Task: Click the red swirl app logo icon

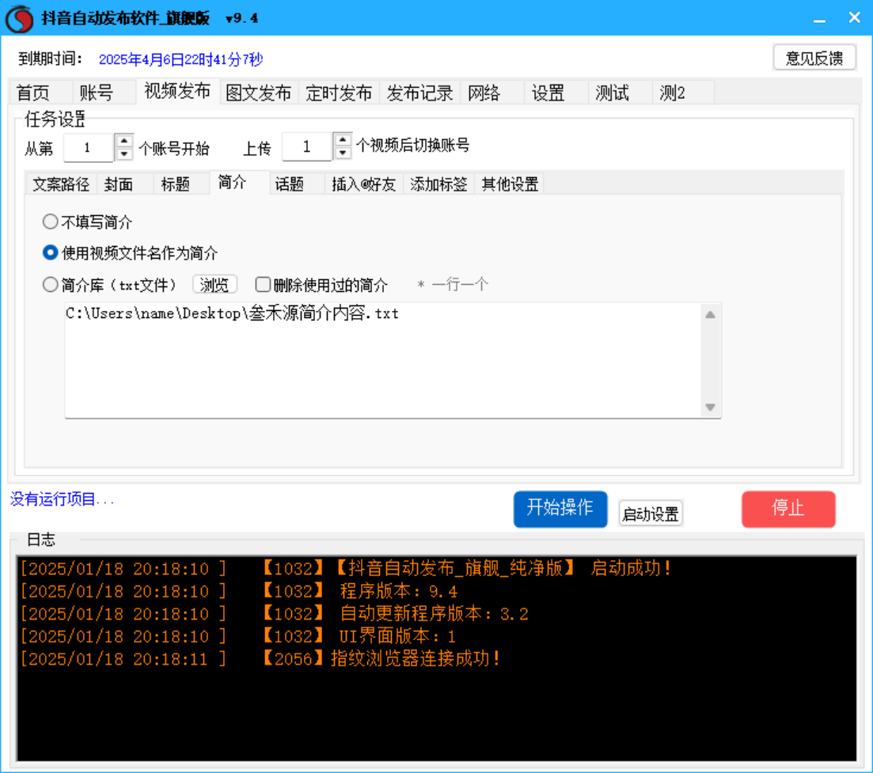Action: coord(20,18)
